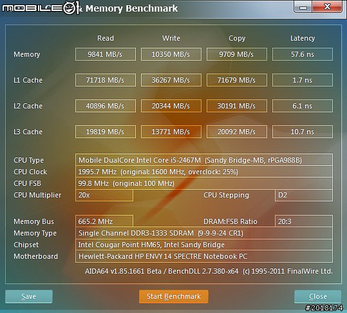This screenshot has width=347, height=313.
Task: Click the L1 Cache row label
Action: pos(28,80)
